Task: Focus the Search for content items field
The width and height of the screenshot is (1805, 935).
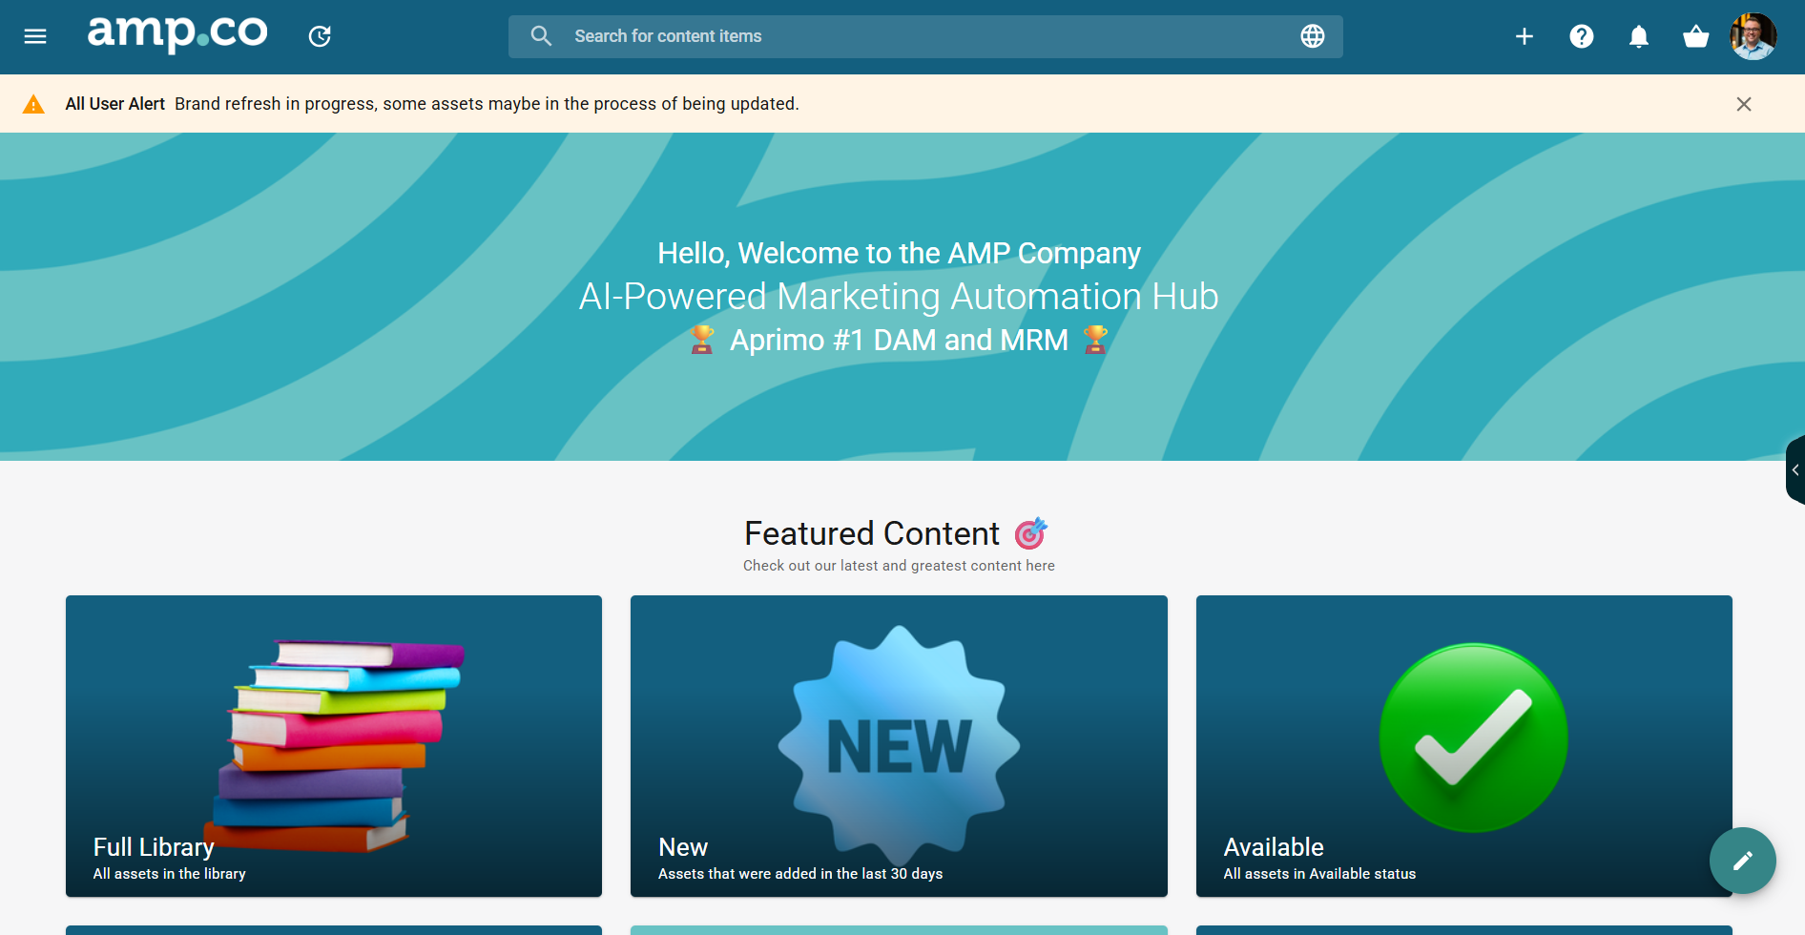Action: pyautogui.click(x=925, y=36)
